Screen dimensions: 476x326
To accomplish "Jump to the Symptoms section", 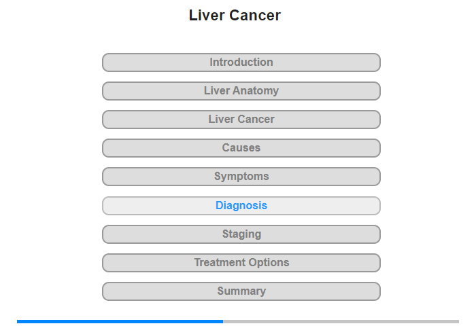I will tap(241, 177).
